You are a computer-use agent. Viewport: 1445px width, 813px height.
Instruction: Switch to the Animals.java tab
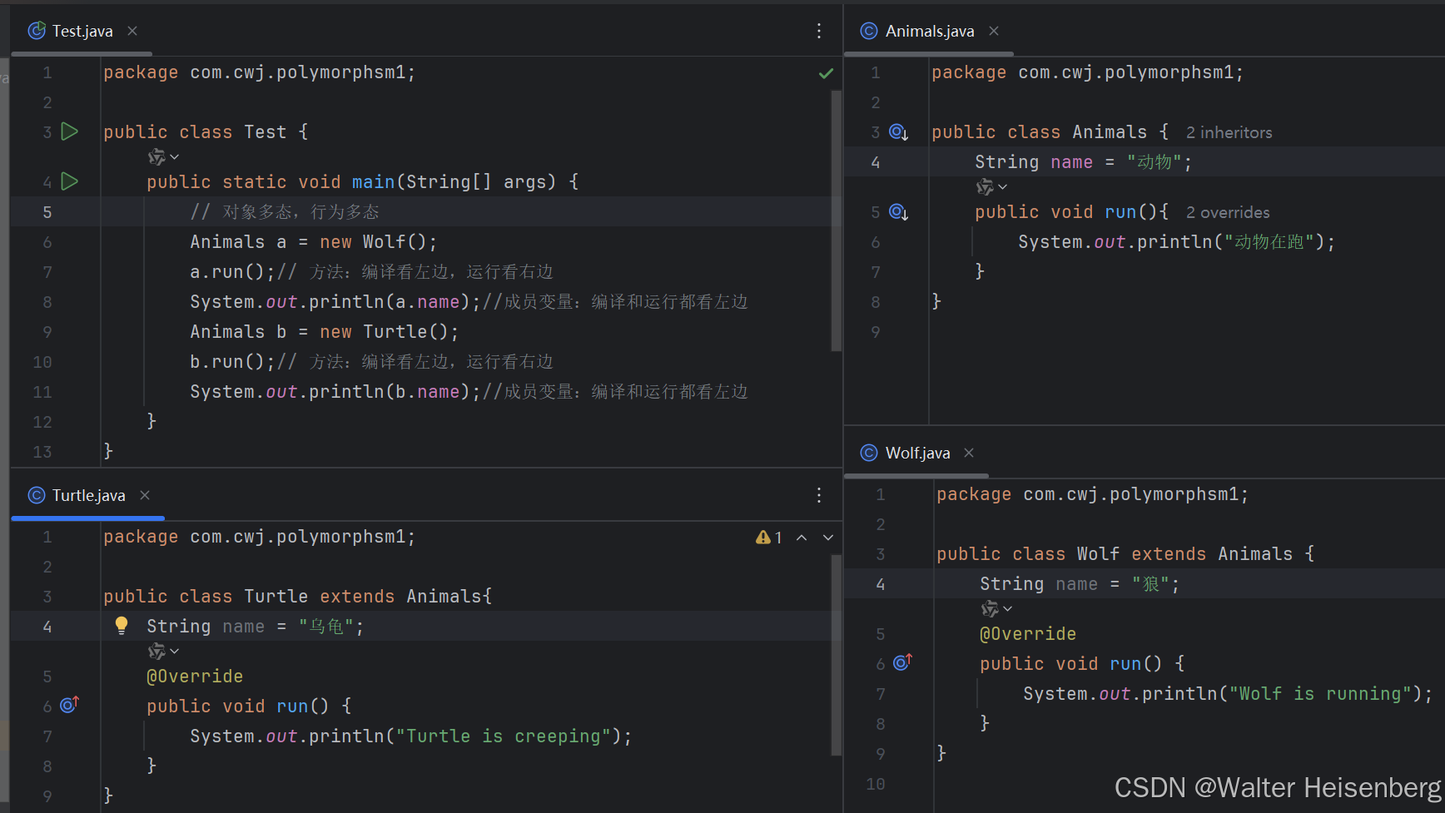[928, 31]
